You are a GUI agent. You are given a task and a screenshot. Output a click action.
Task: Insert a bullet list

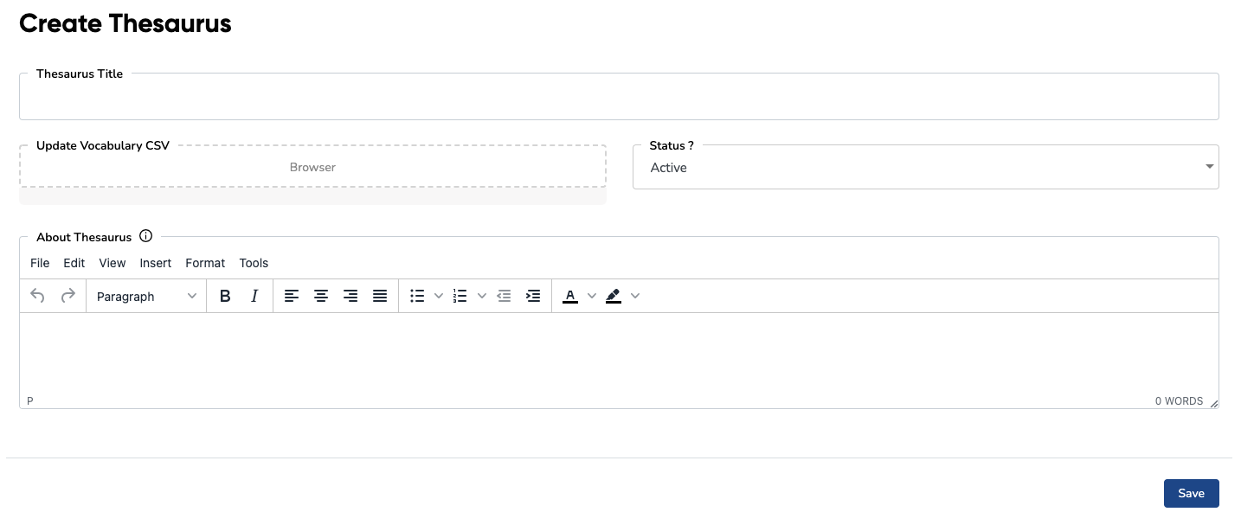point(417,296)
